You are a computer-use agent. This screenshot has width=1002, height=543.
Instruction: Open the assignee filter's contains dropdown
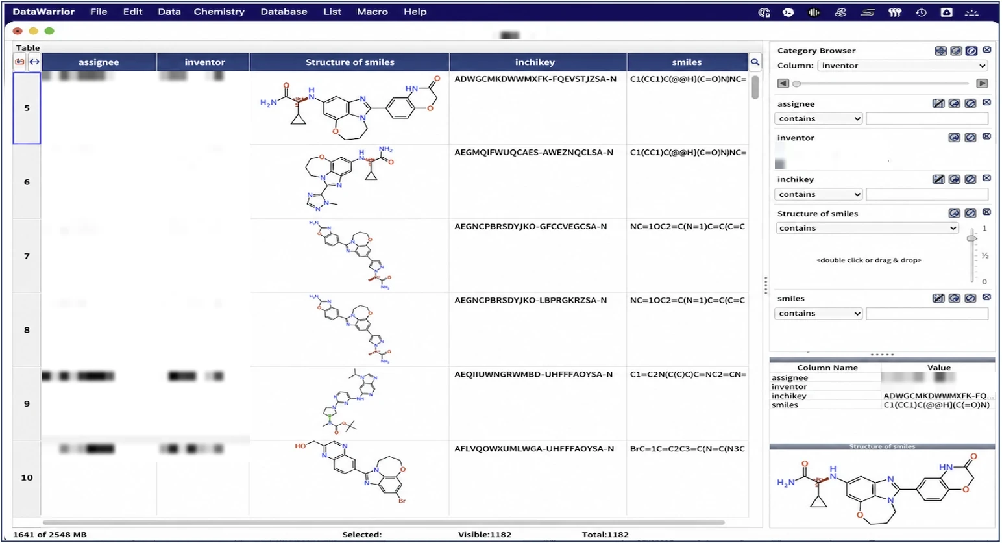(x=818, y=119)
